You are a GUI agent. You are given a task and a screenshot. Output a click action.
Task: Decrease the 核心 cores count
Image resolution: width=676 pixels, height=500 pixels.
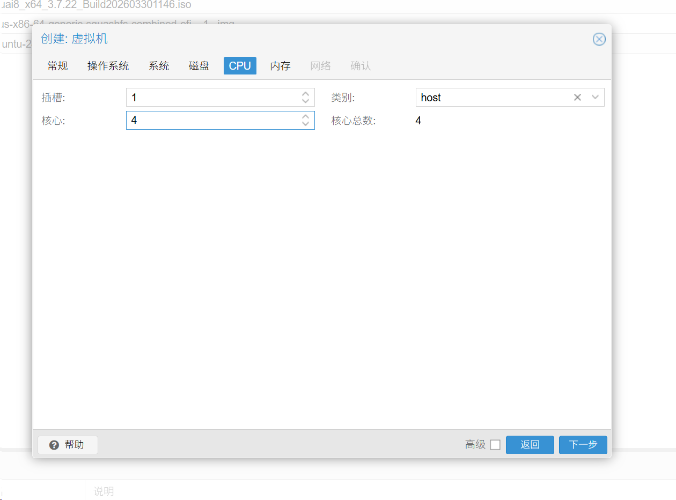(305, 124)
